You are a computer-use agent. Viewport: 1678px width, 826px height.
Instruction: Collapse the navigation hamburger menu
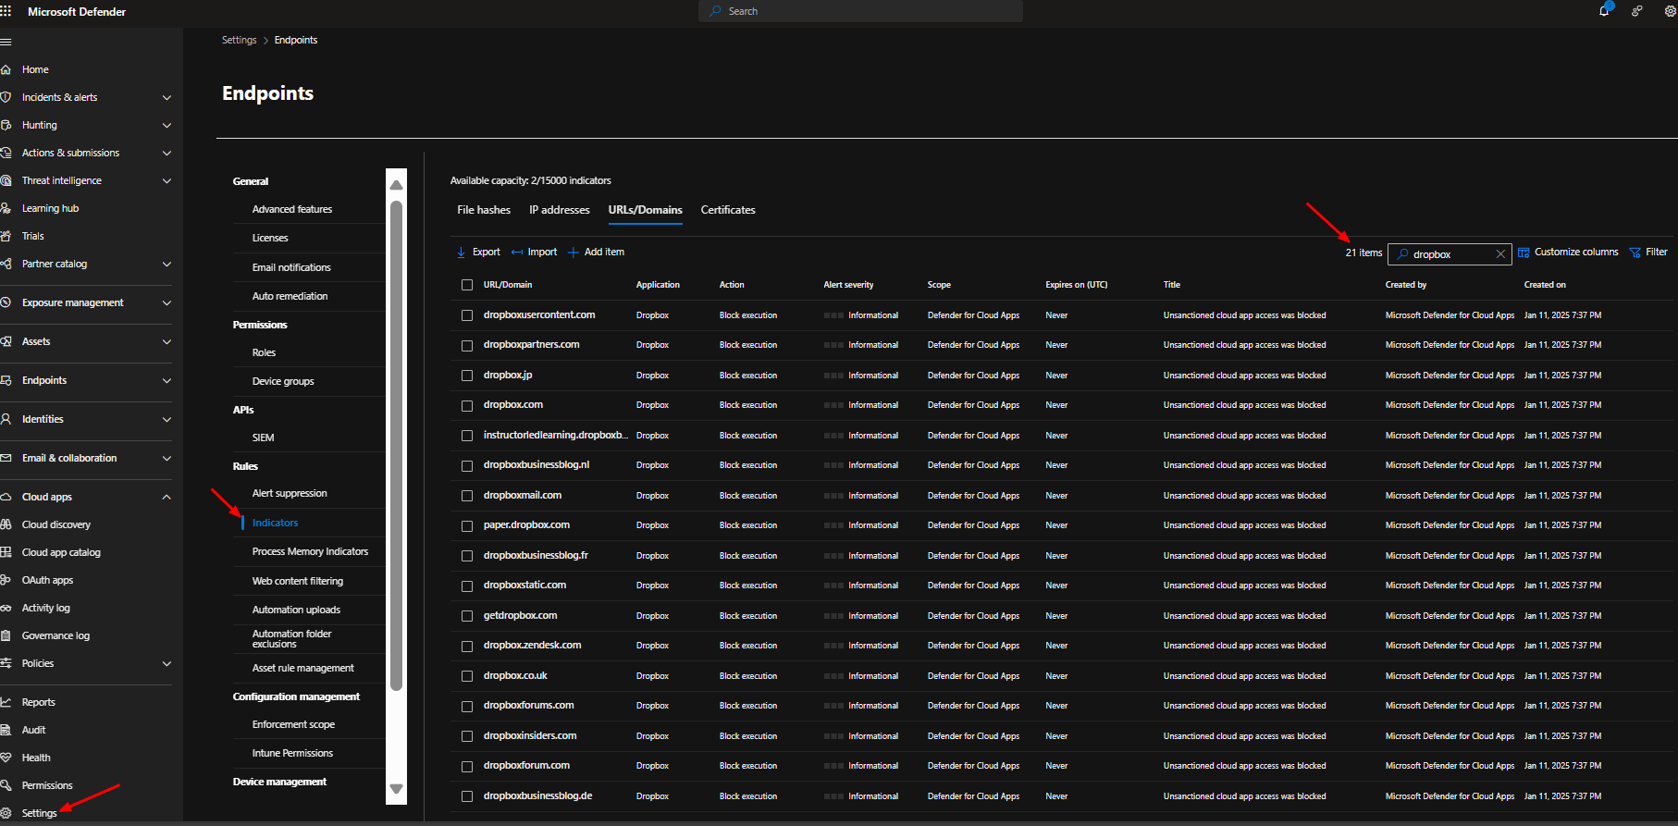point(6,42)
